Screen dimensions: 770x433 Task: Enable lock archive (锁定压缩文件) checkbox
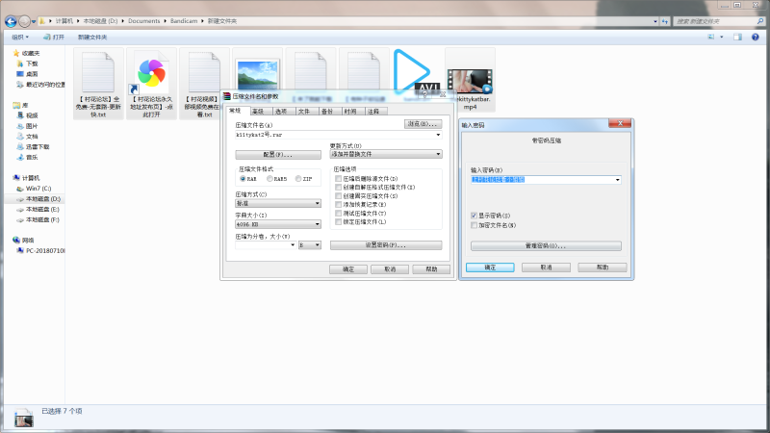(339, 222)
